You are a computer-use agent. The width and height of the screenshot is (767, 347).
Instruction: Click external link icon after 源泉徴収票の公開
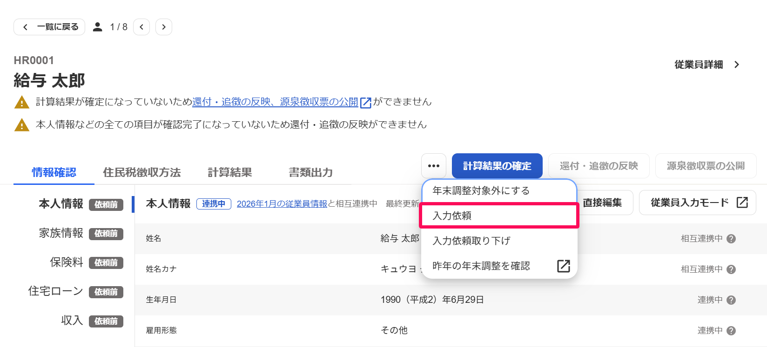coord(366,103)
